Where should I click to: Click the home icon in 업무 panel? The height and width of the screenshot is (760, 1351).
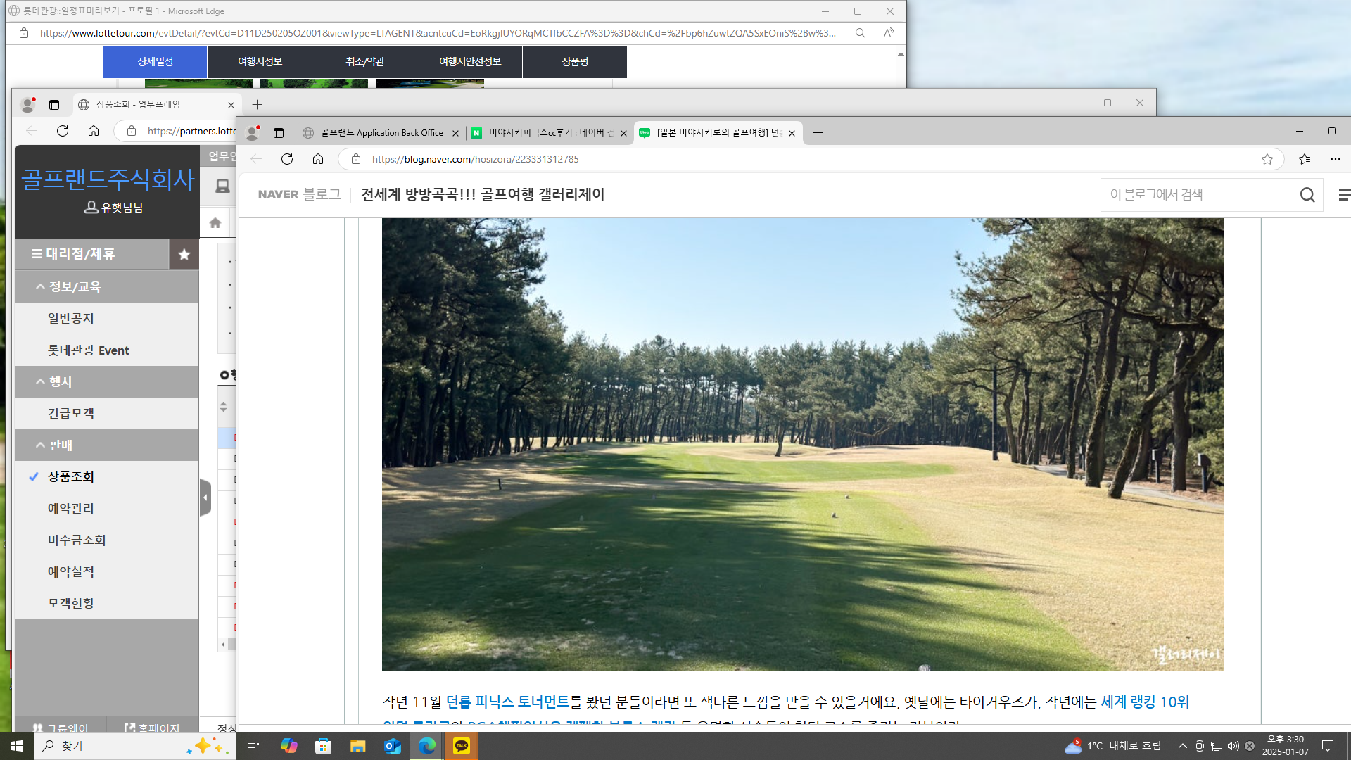tap(215, 223)
